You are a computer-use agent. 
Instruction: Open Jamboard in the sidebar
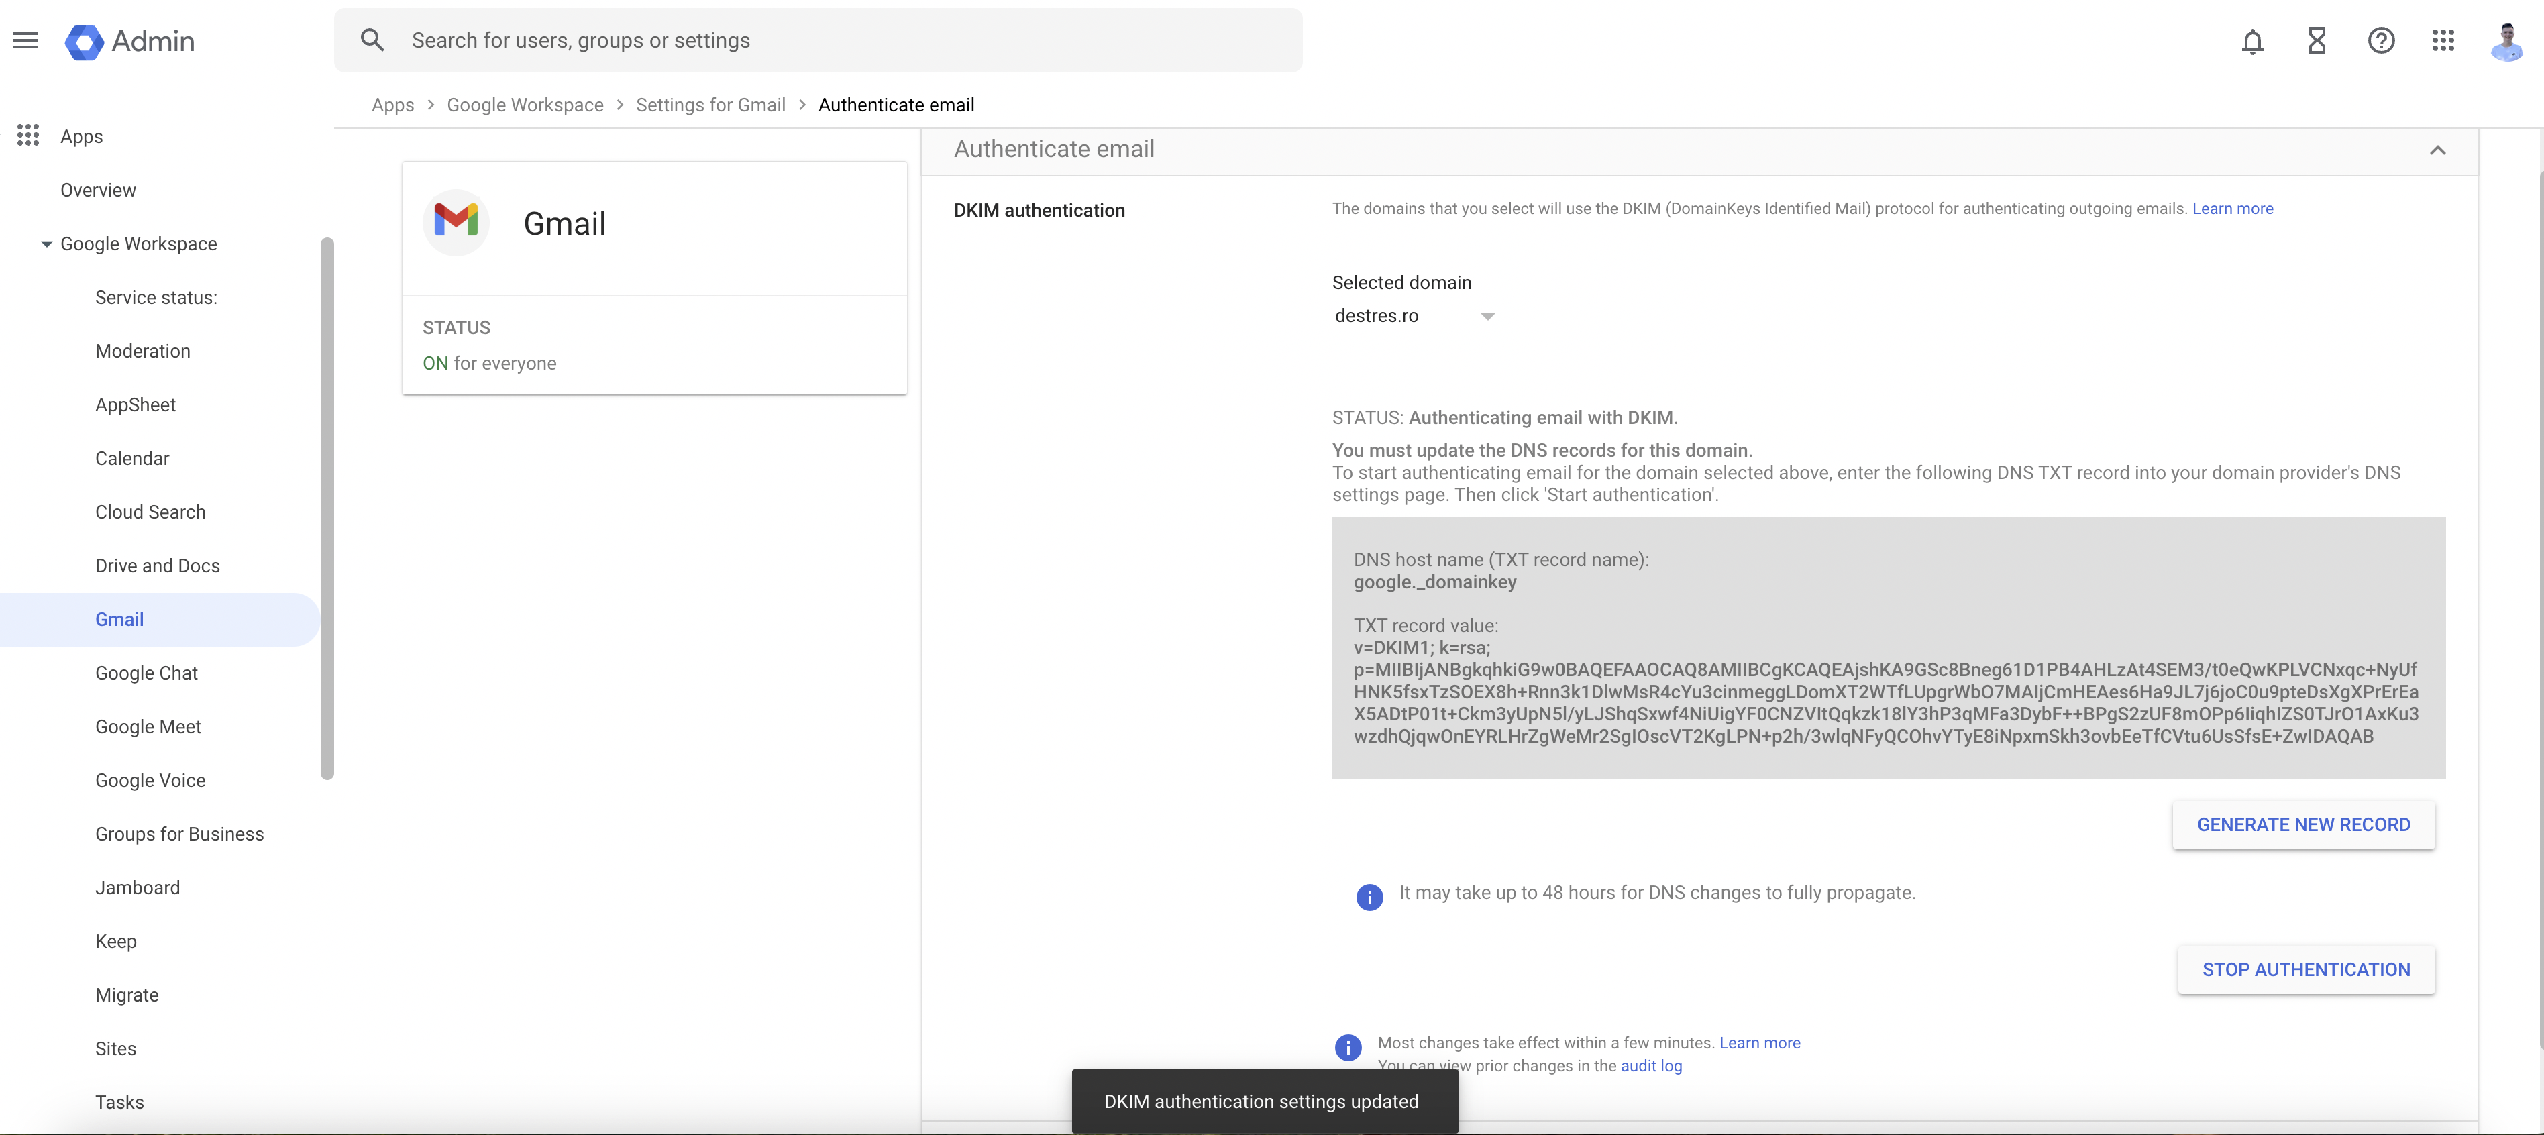coord(138,888)
